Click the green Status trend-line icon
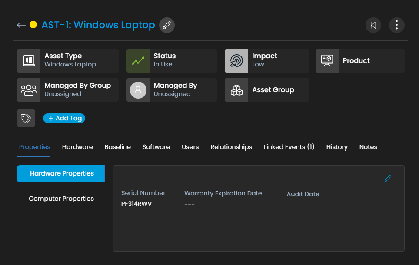Screen dimensions: 419x265 [x=138, y=60]
